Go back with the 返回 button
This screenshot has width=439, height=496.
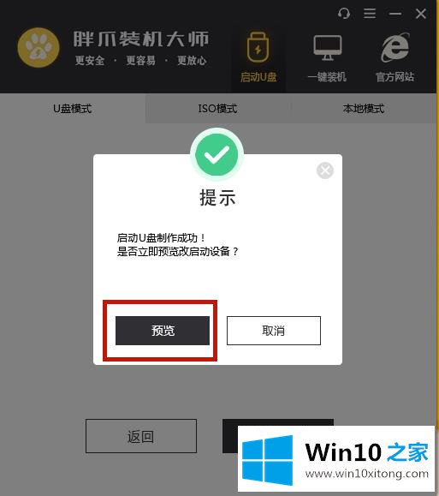click(141, 436)
